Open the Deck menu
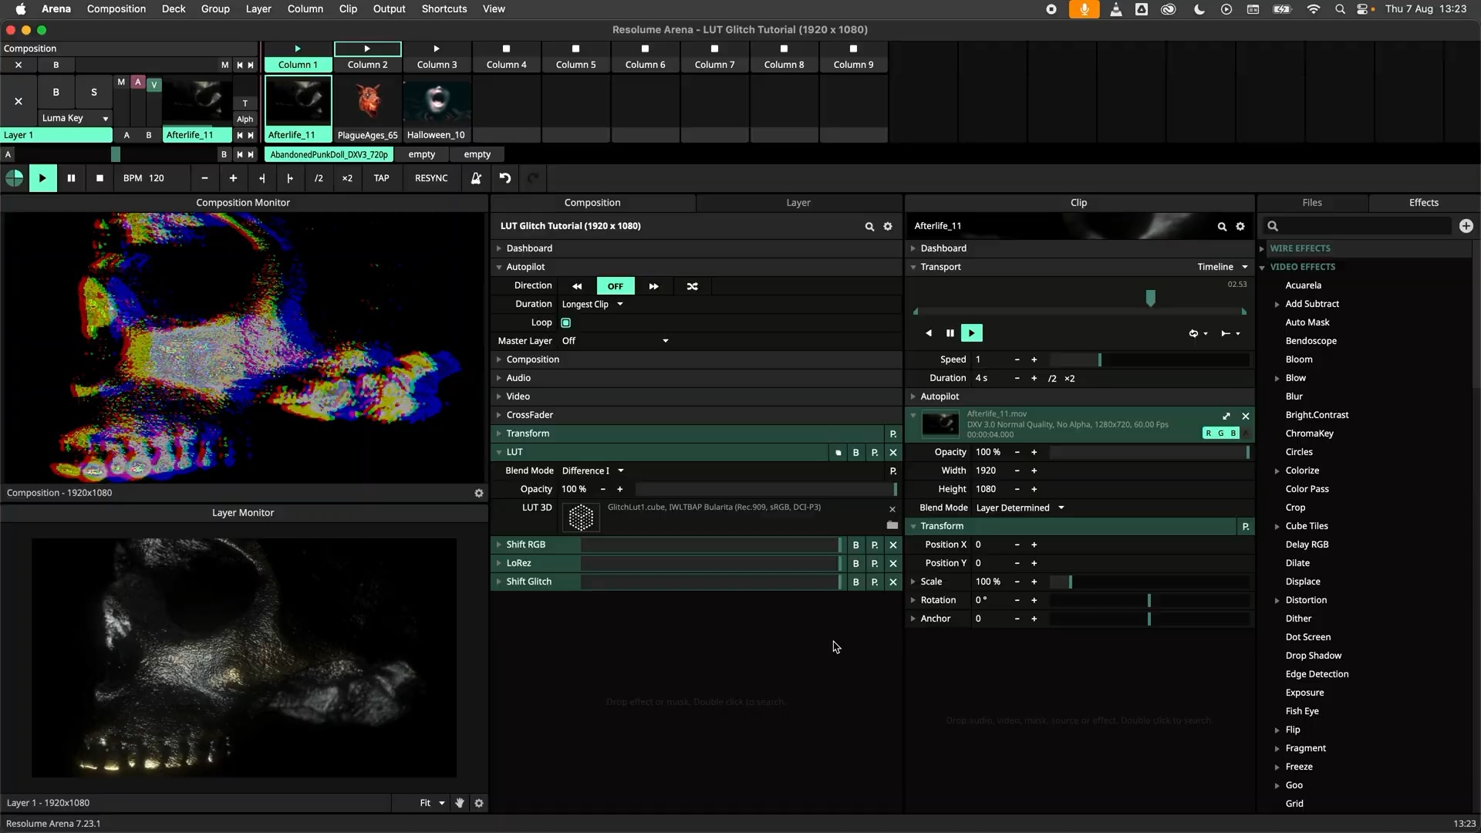1481x833 pixels. point(174,9)
